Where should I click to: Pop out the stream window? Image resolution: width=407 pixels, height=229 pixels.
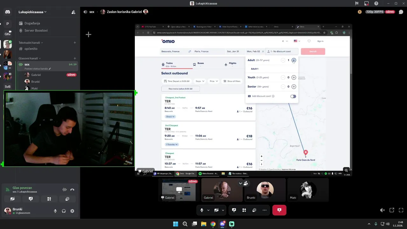click(x=392, y=210)
